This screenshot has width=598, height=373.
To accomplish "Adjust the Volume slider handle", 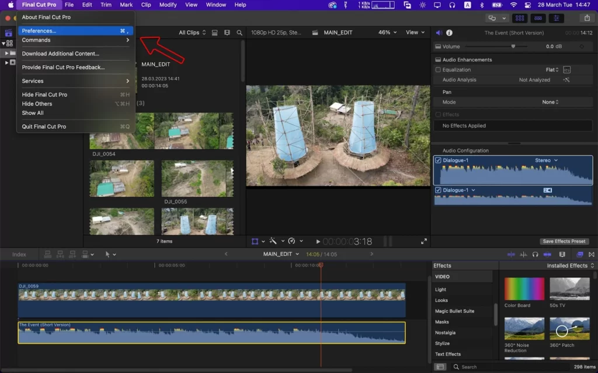I will click(x=513, y=47).
